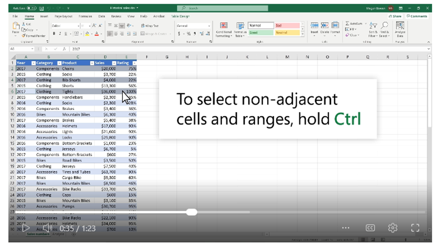Viewport: 441px width, 248px height.
Task: Click the Center horizontal align icon
Action: pos(115,34)
